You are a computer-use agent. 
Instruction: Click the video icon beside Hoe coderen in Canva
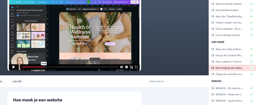coord(213,62)
